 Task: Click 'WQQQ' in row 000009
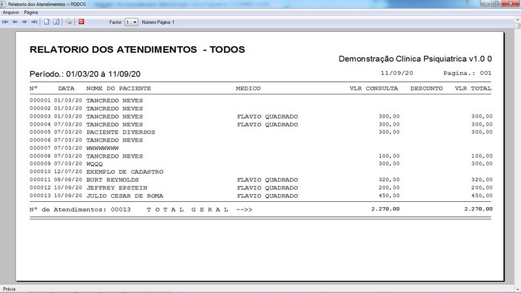point(94,164)
